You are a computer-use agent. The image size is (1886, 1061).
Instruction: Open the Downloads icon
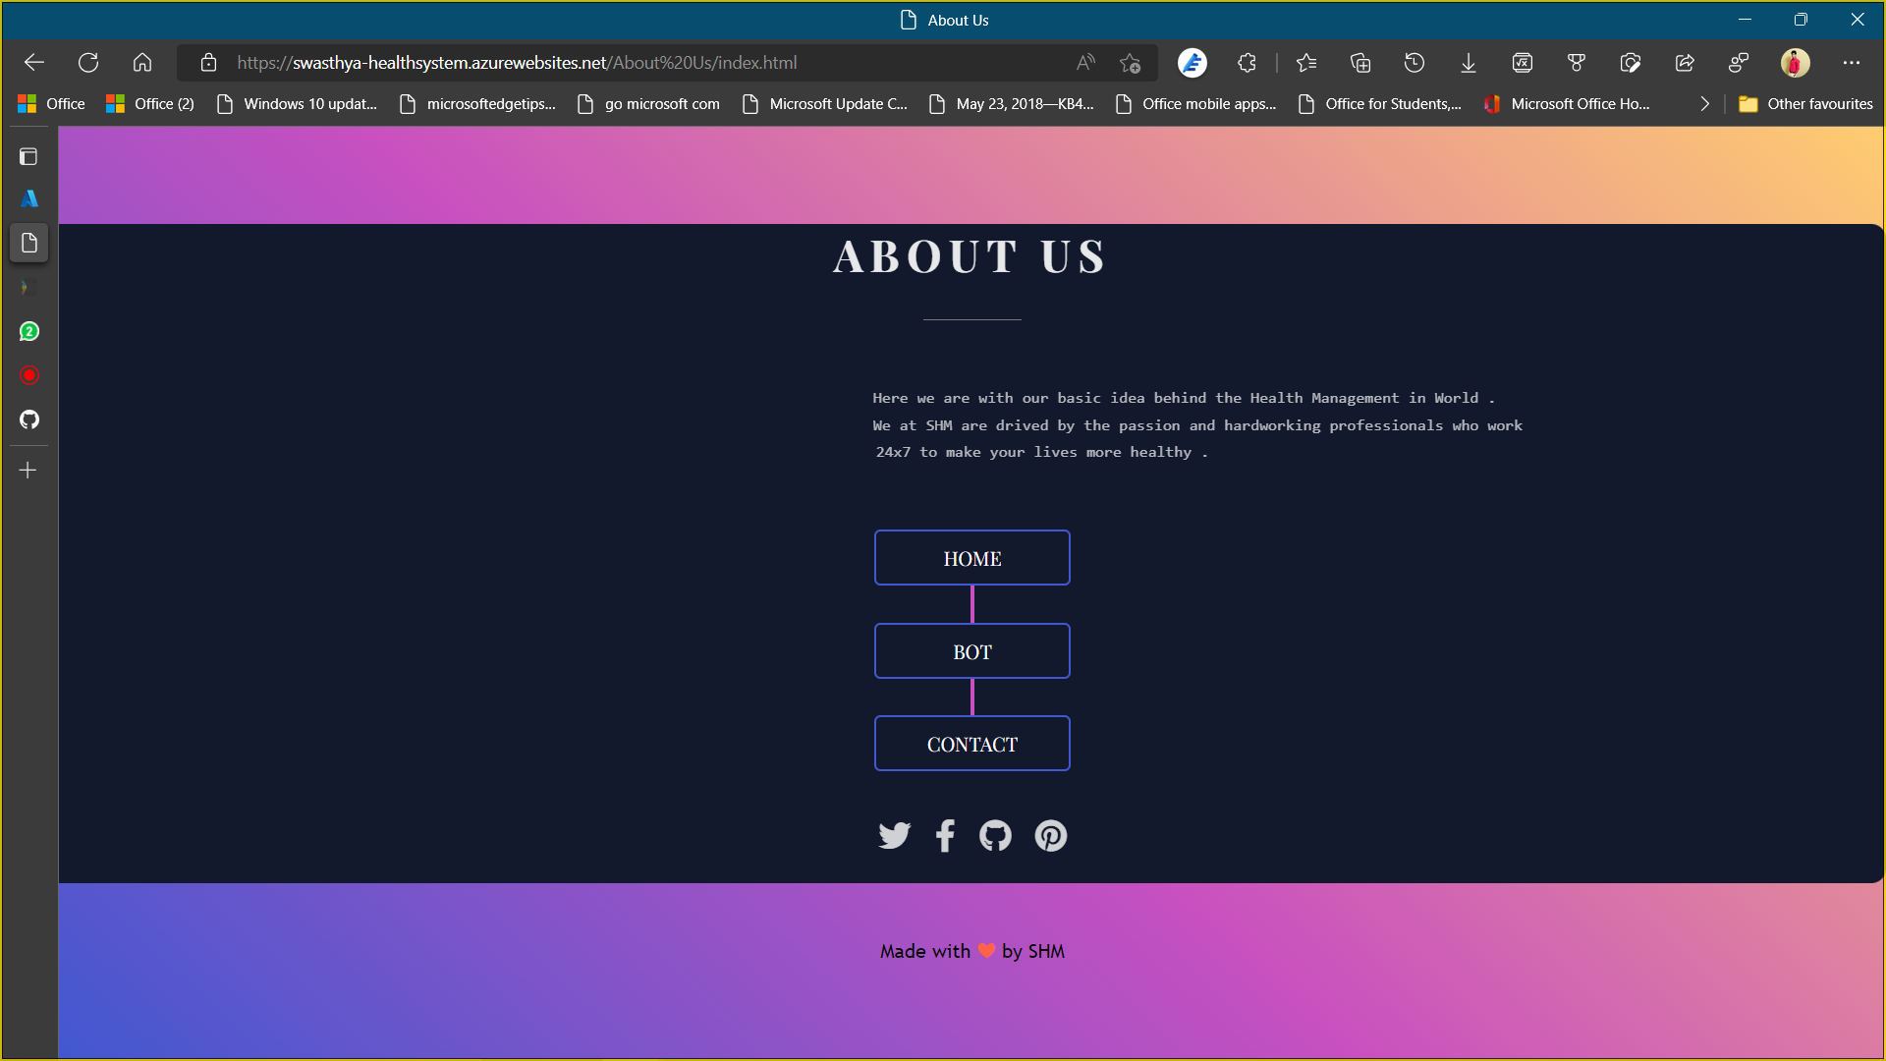[x=1469, y=63]
